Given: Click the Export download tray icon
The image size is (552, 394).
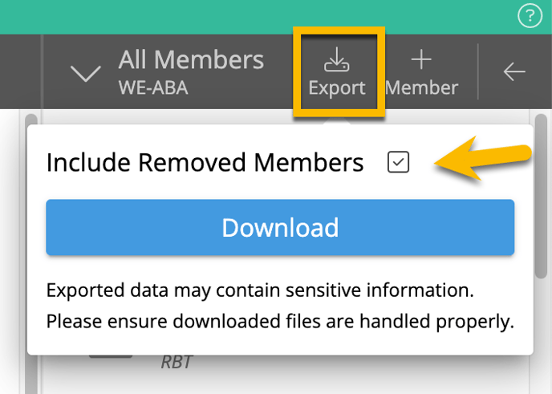Looking at the screenshot, I should pyautogui.click(x=337, y=59).
